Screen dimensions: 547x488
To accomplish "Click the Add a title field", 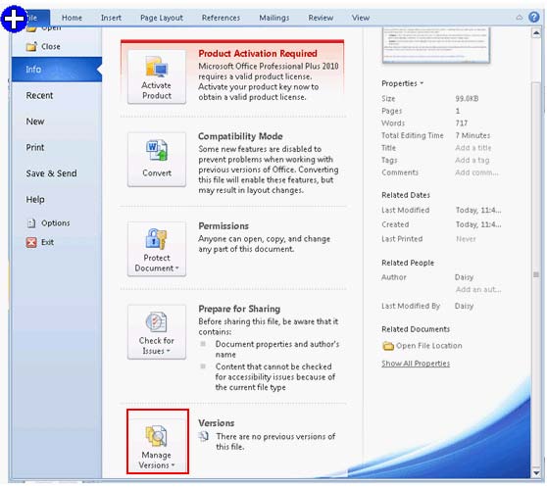I will click(x=473, y=148).
